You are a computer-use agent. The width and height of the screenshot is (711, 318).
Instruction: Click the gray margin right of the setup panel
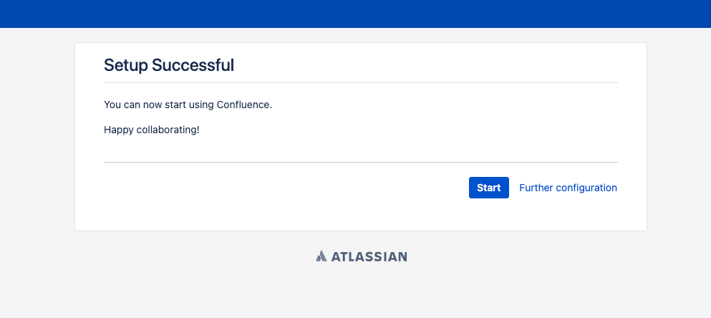(679, 136)
